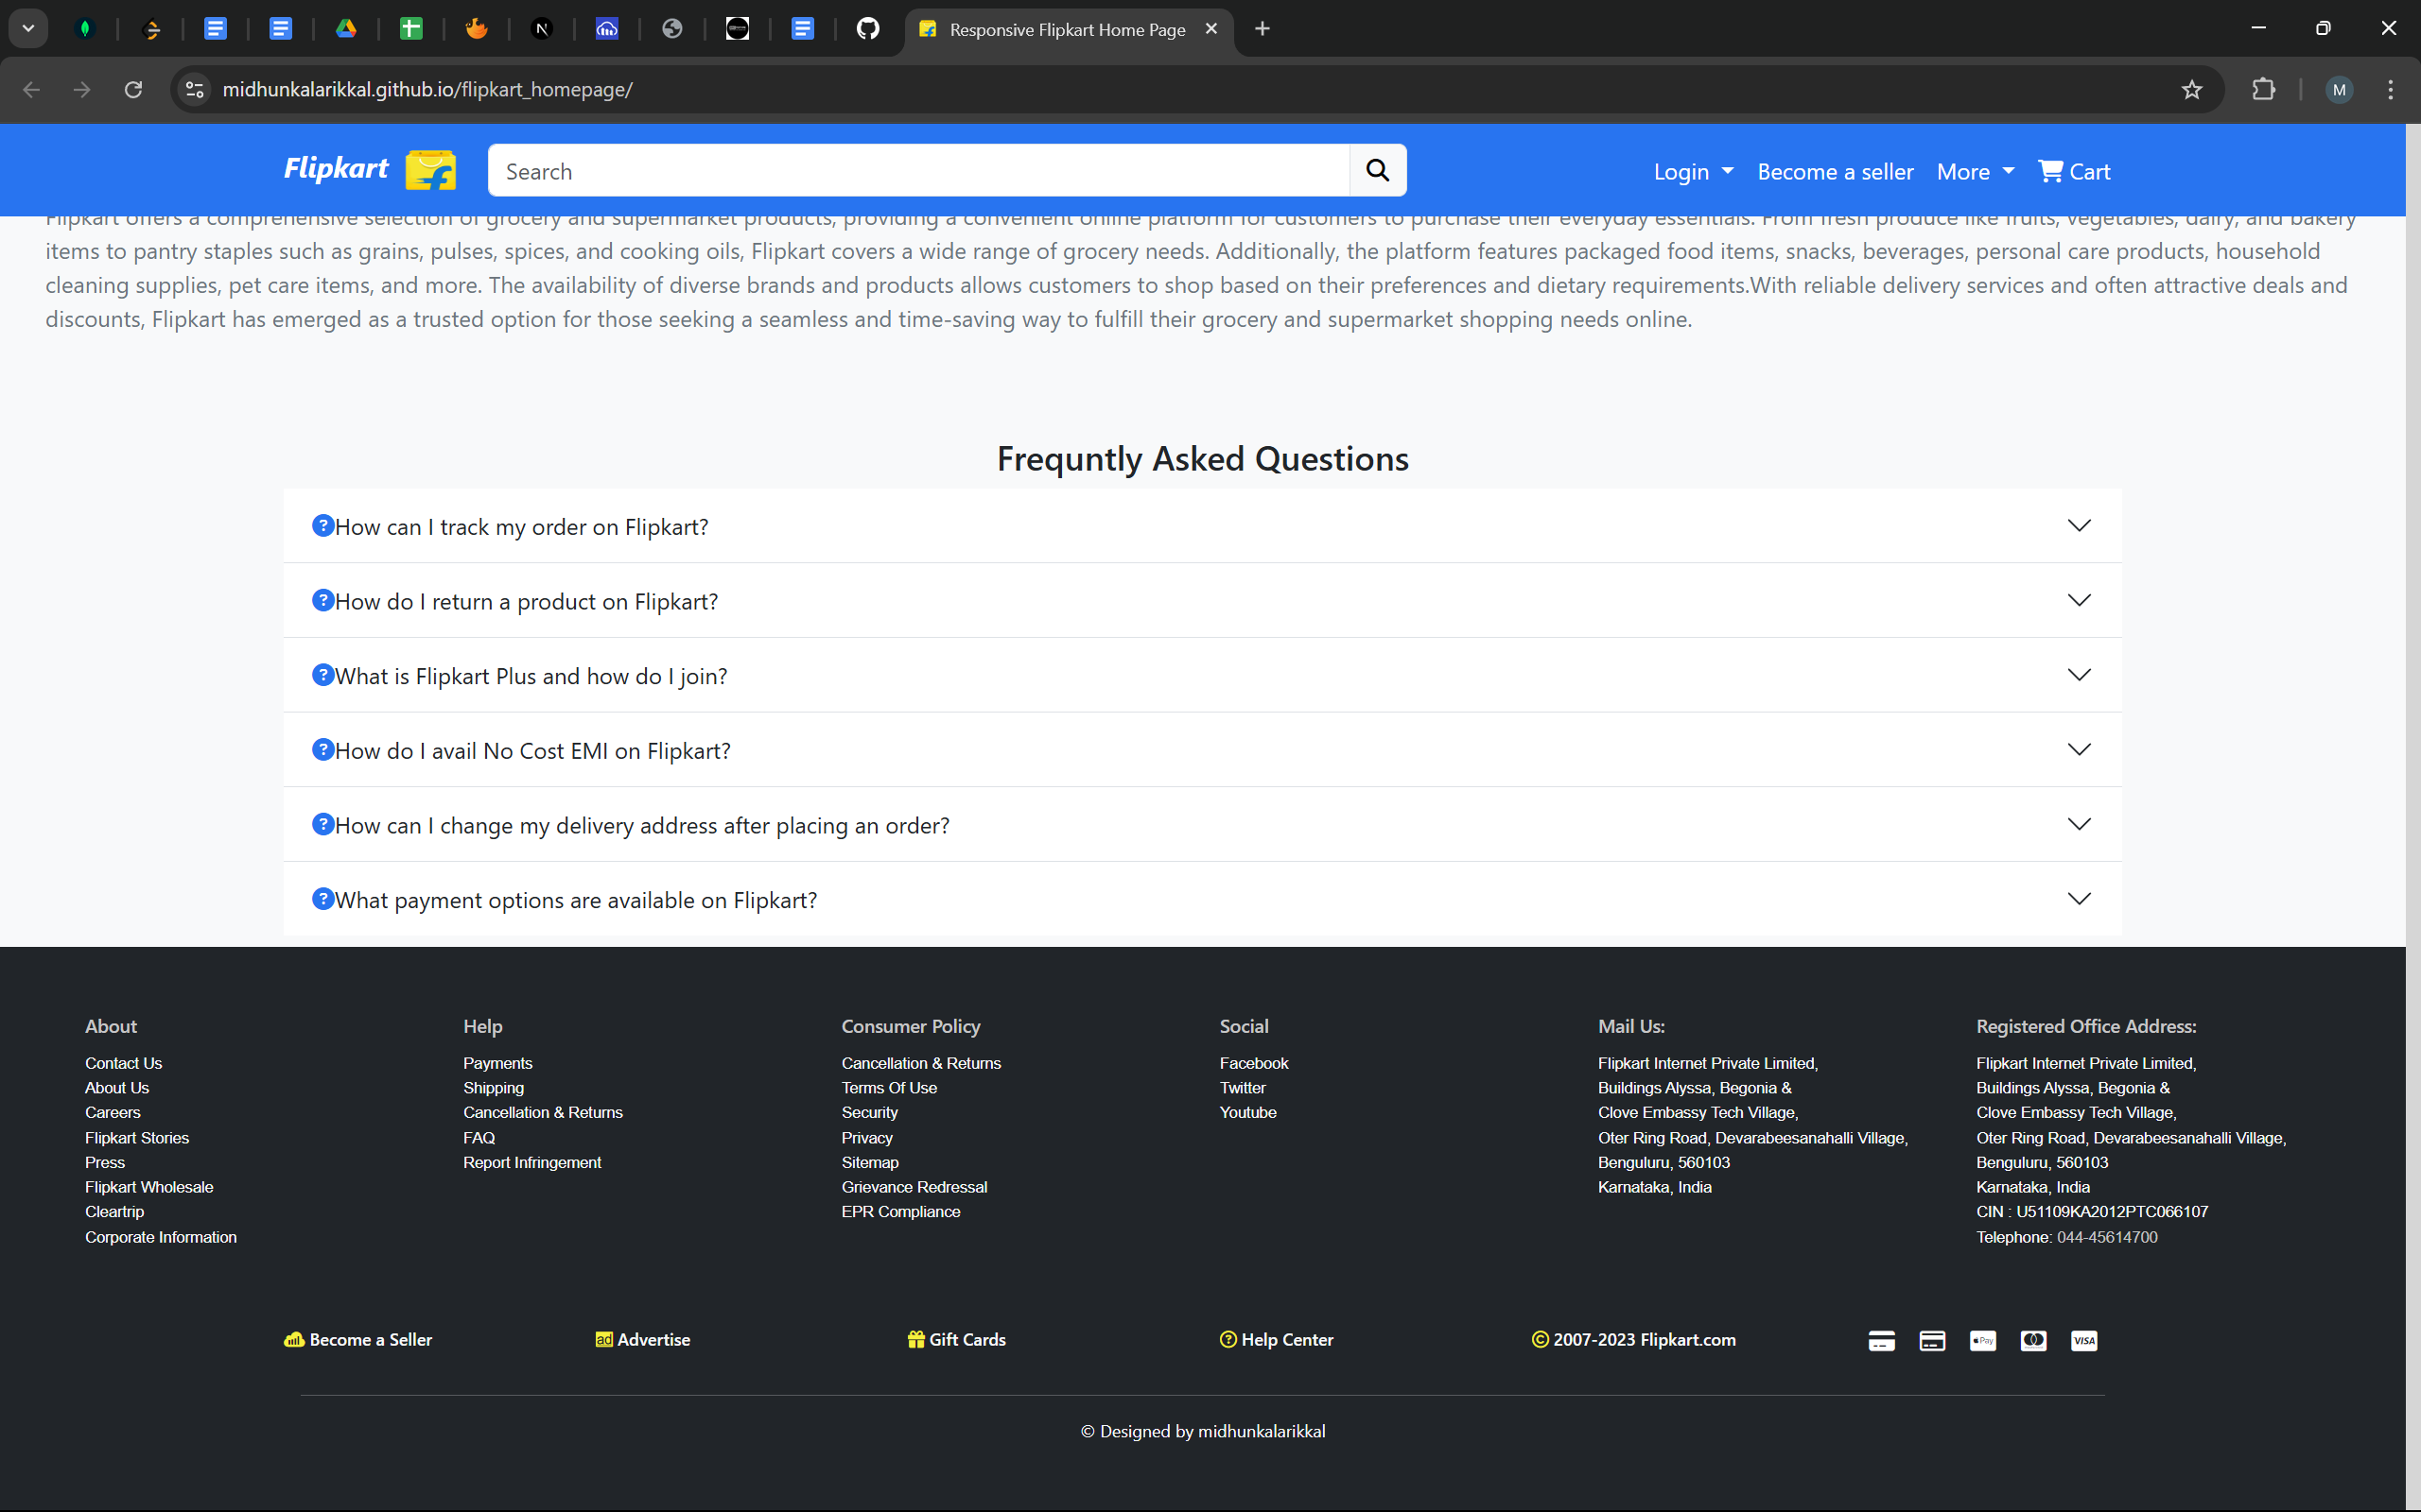
Task: Expand 'change my delivery address' FAQ
Action: pos(1203,825)
